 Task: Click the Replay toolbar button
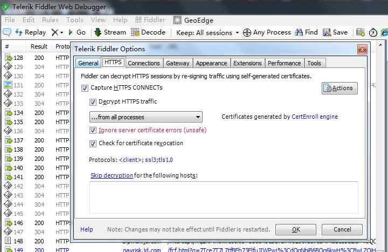[x=31, y=32]
